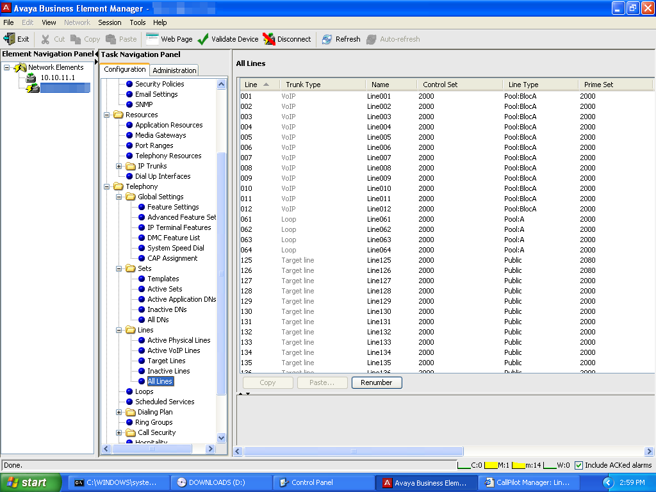Screen dimensions: 656x492
Task: Open the File menu
Action: click(x=8, y=22)
